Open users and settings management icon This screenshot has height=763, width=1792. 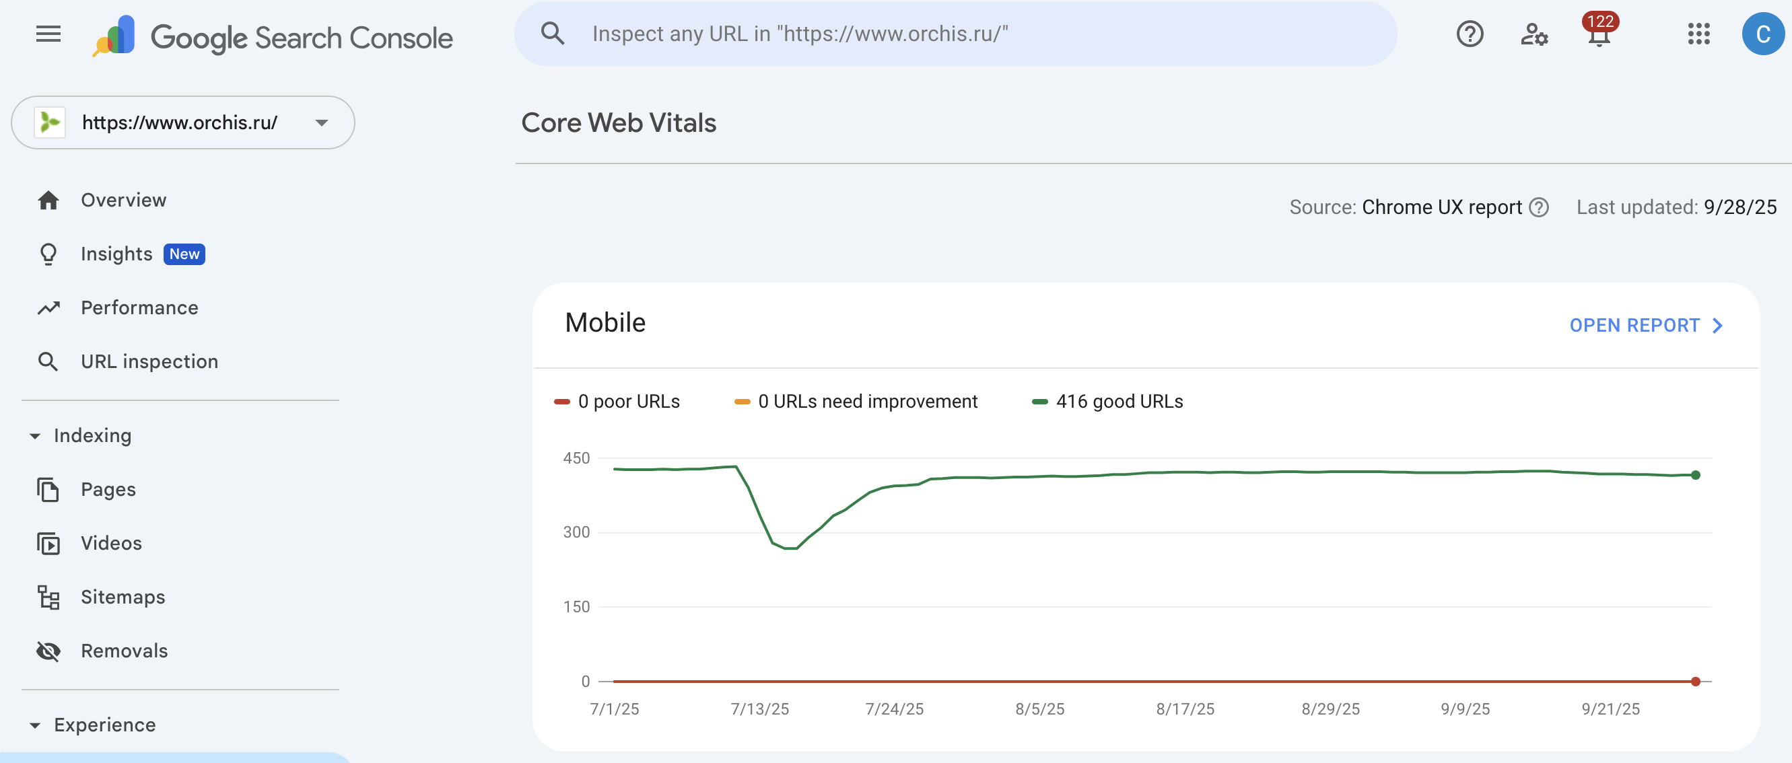click(x=1534, y=34)
